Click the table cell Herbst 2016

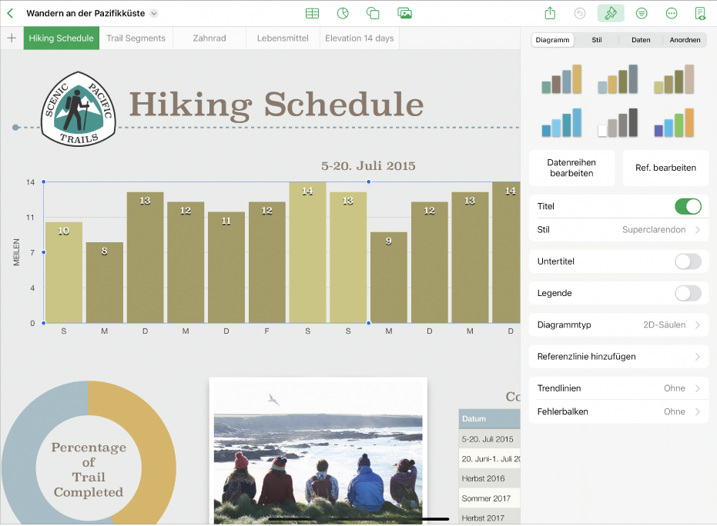coord(489,478)
